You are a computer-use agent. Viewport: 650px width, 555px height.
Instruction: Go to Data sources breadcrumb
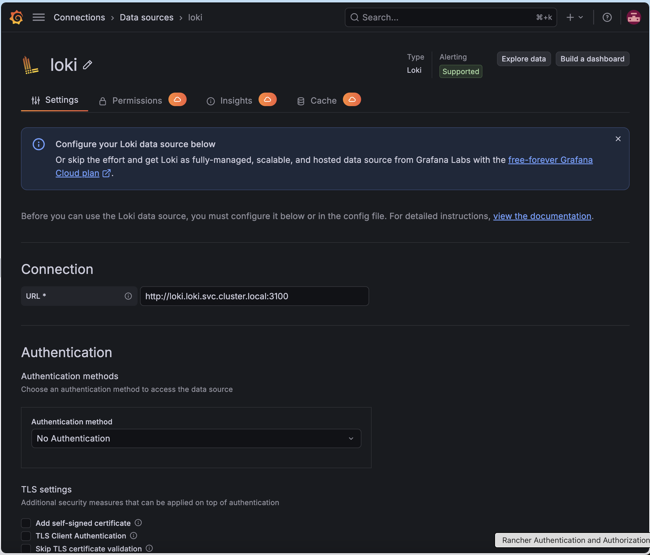click(146, 17)
